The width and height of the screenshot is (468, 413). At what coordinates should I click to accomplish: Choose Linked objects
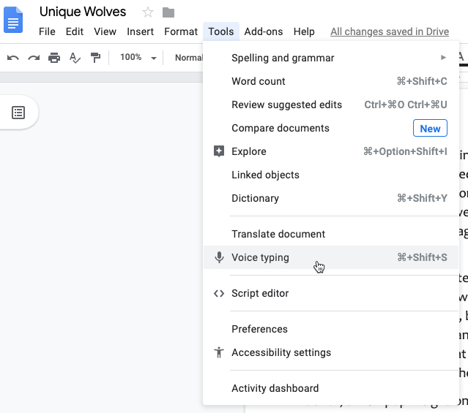point(331,175)
